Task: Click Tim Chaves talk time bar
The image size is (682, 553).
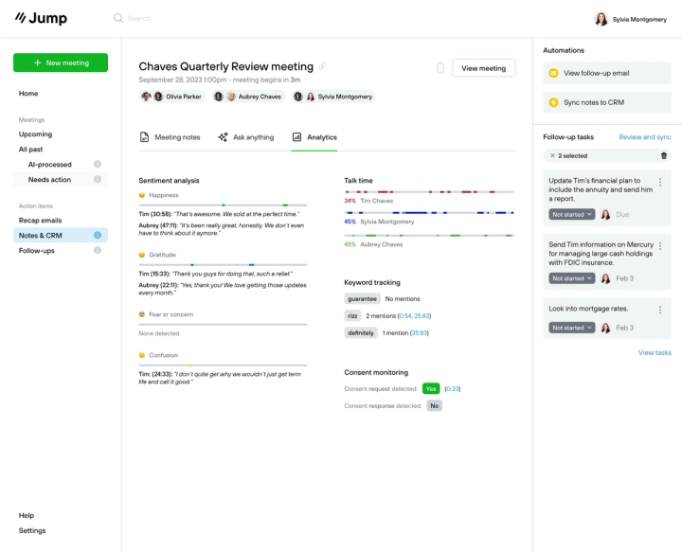Action: 429,192
